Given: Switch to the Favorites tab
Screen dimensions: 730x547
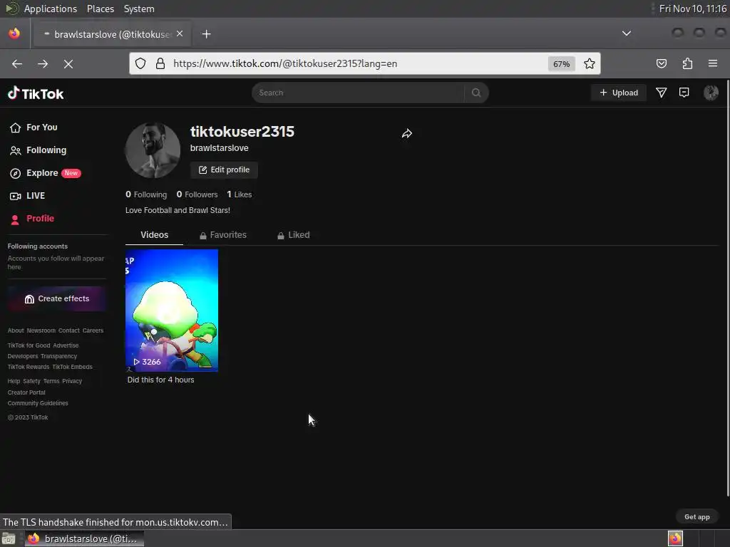Looking at the screenshot, I should pyautogui.click(x=223, y=235).
